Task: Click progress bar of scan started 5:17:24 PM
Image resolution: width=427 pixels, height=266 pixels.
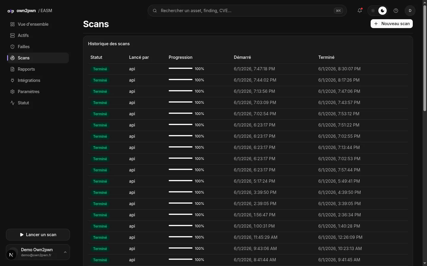Action: point(181,181)
